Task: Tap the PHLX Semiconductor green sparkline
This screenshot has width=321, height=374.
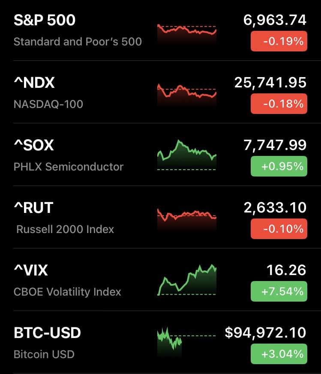Action: coord(187,155)
